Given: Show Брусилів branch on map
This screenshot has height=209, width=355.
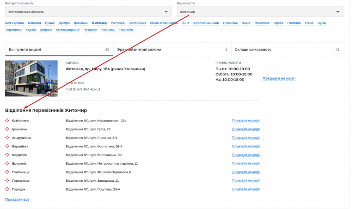Looking at the screenshot, I should pos(246,164).
